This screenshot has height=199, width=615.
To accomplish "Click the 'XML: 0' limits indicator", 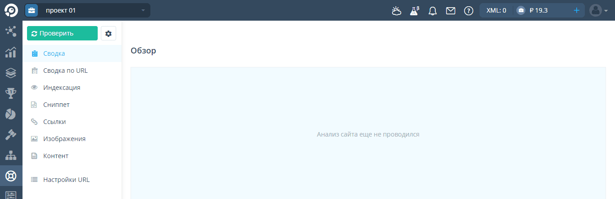I will tap(496, 10).
